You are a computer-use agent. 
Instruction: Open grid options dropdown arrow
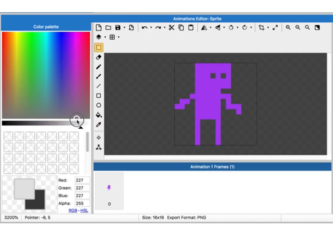point(119,37)
